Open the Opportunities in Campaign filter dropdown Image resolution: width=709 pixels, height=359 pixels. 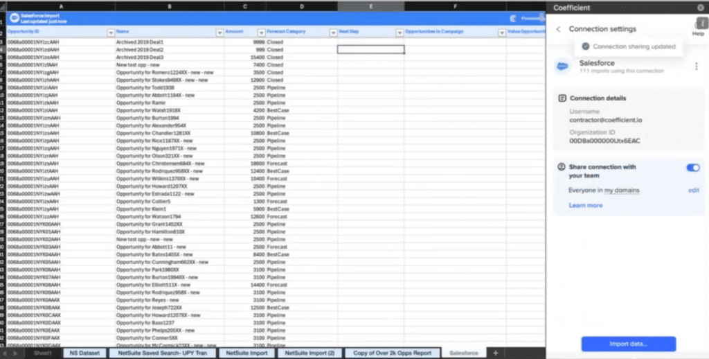tap(502, 33)
